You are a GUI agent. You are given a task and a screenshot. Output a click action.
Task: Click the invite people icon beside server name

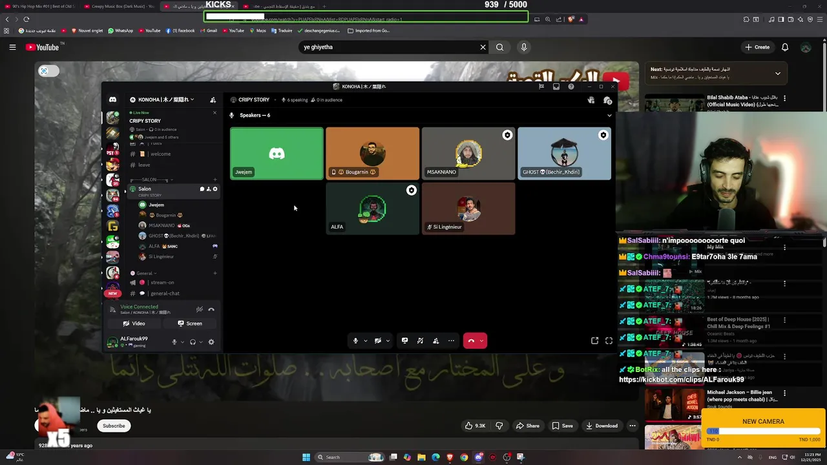[x=213, y=99]
